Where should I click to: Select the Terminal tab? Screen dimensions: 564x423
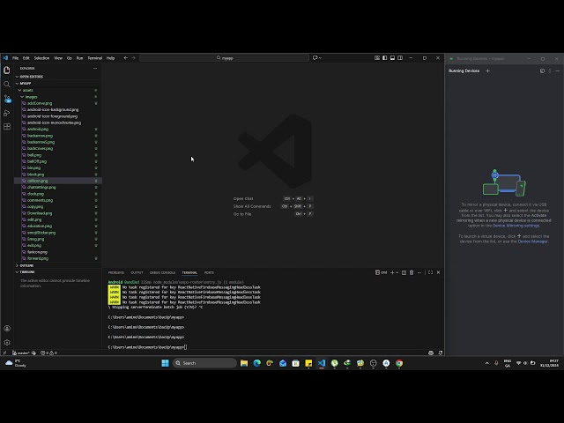[189, 272]
